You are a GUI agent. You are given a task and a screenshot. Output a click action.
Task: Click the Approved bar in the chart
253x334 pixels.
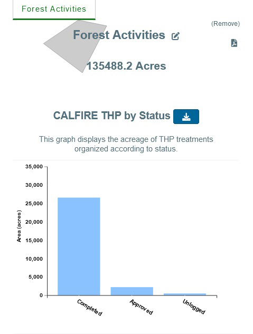click(132, 291)
